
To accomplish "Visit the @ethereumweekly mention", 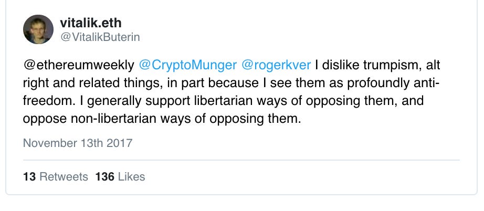I will coord(79,66).
